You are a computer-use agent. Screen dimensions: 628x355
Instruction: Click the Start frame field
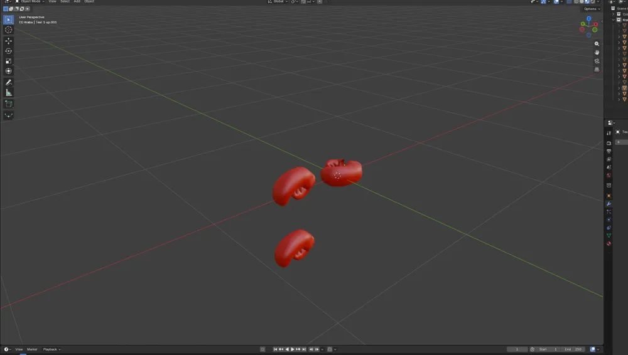pyautogui.click(x=548, y=349)
